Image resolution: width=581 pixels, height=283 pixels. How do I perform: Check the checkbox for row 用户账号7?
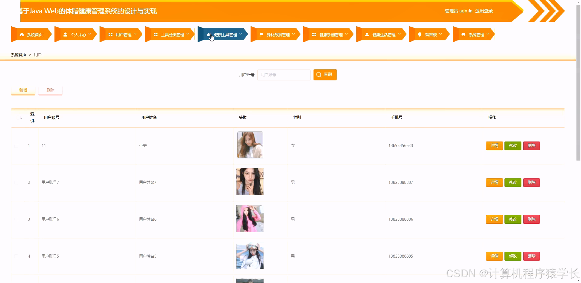tap(16, 183)
